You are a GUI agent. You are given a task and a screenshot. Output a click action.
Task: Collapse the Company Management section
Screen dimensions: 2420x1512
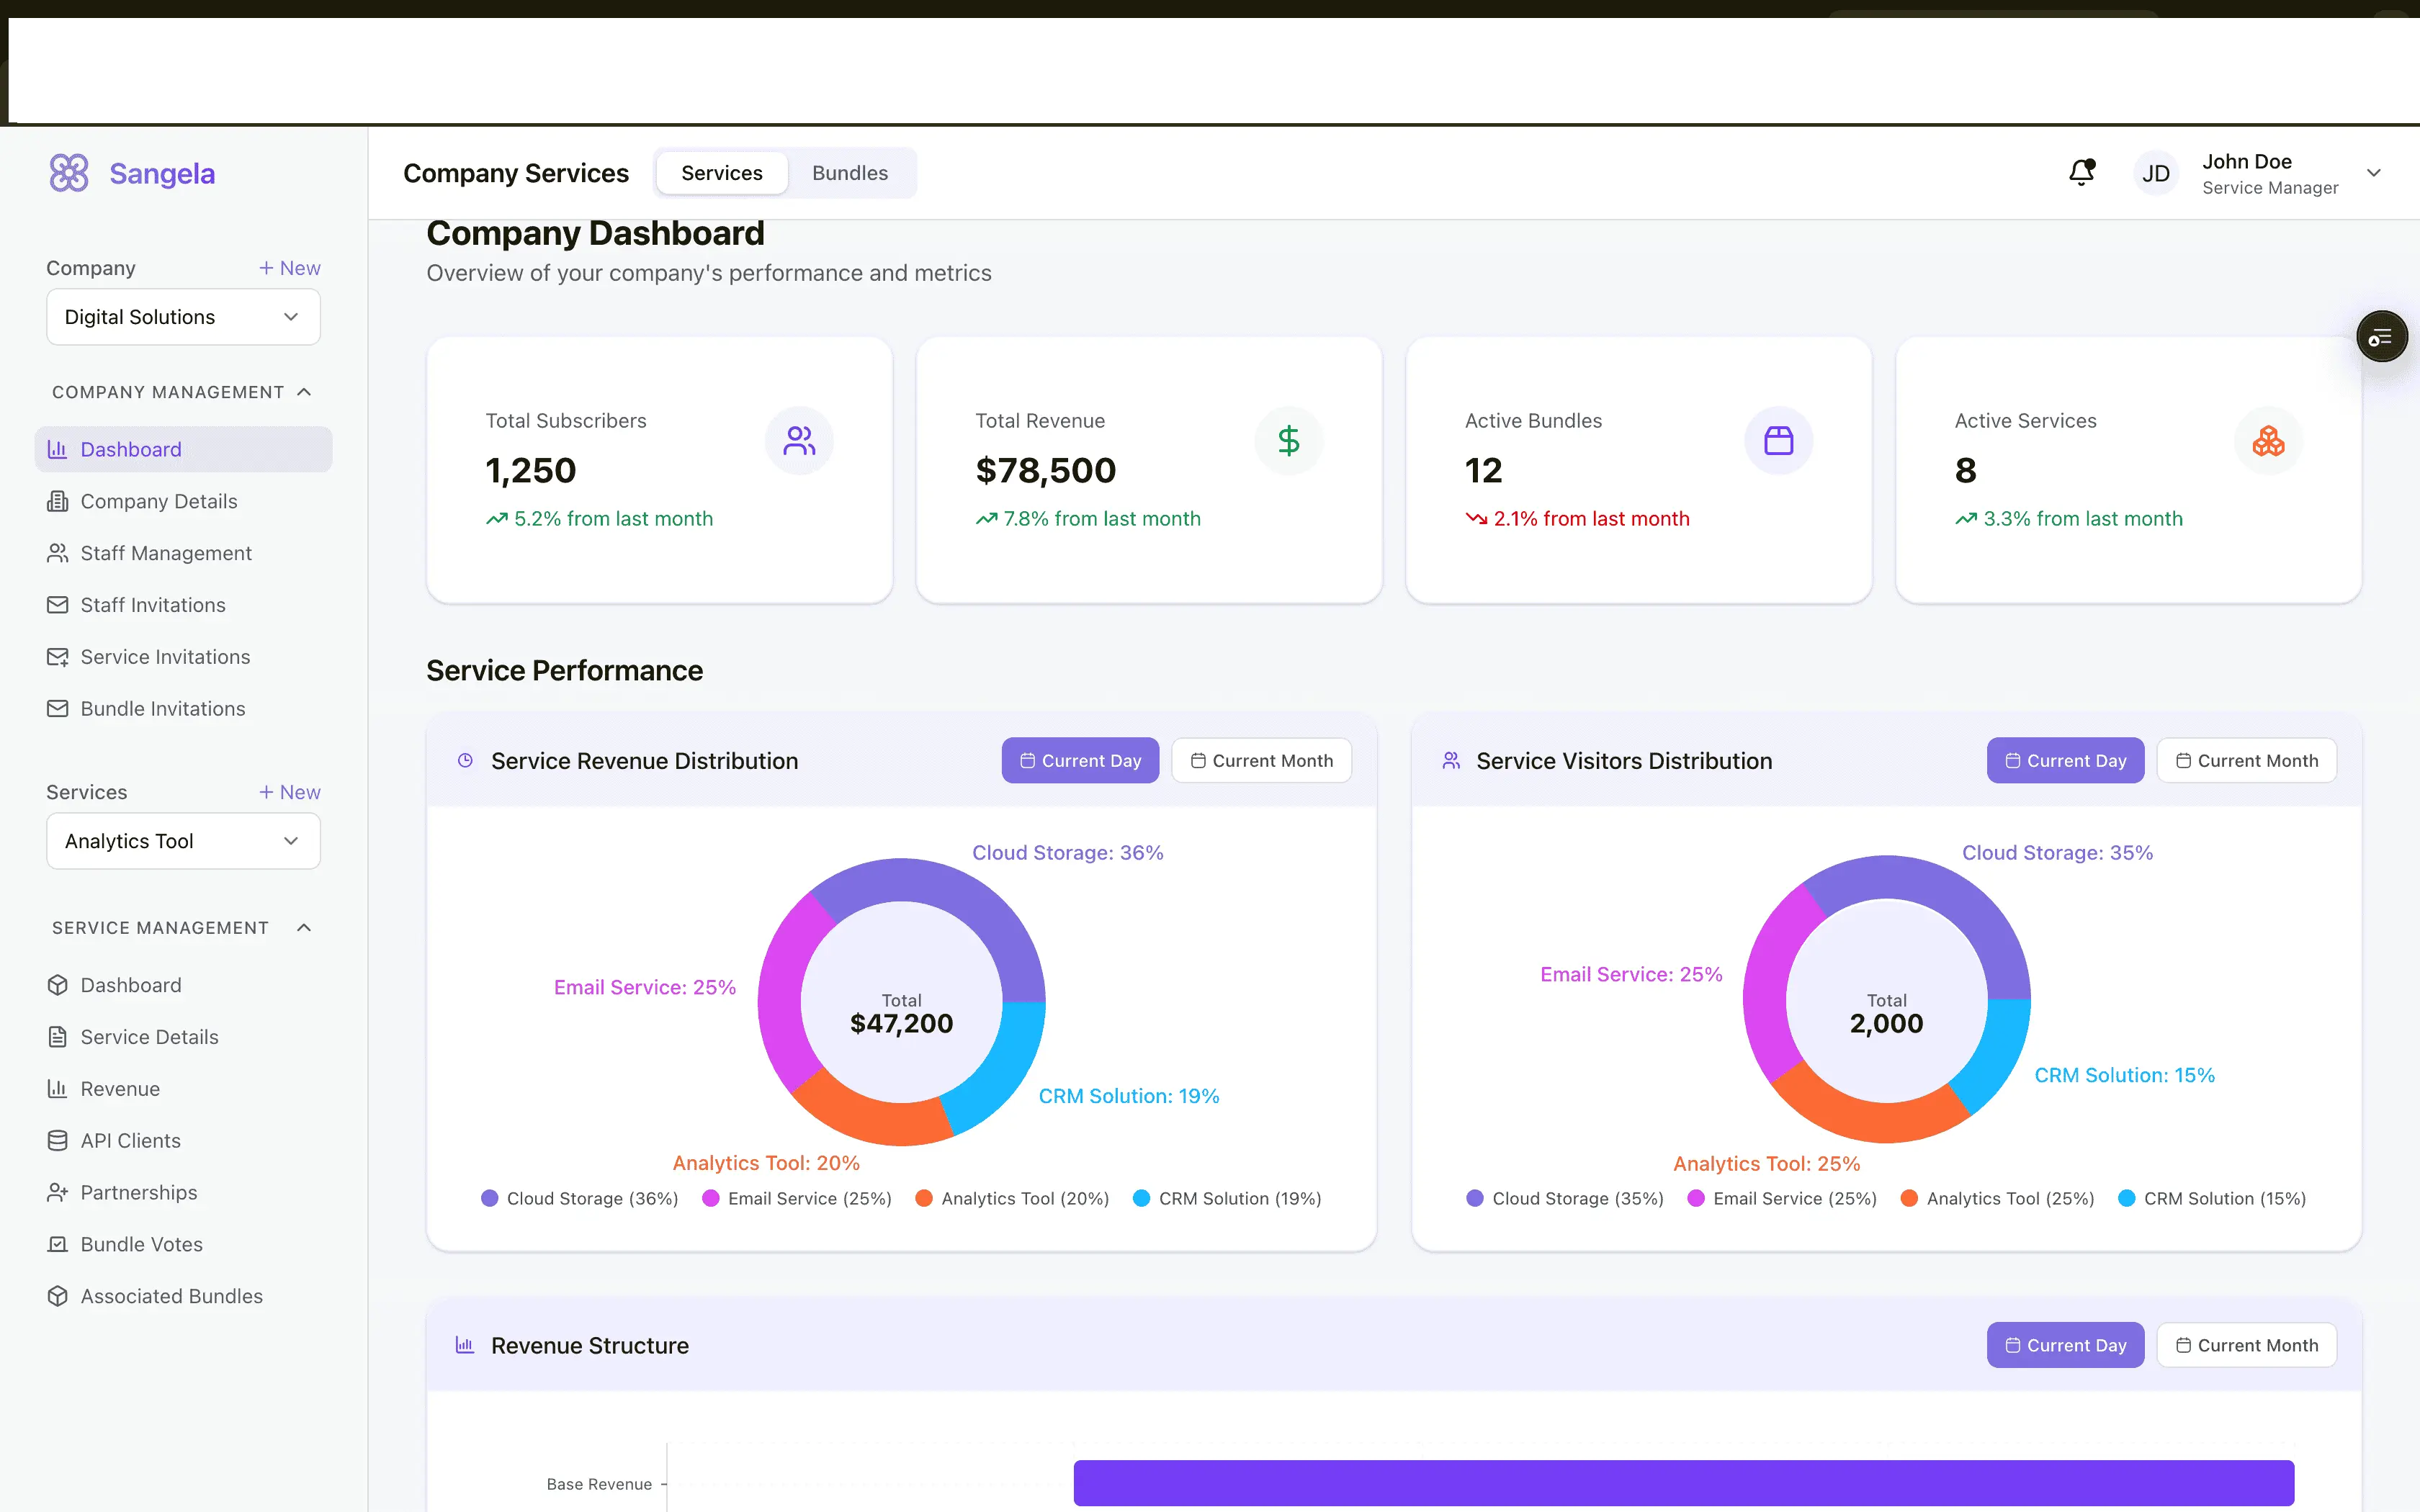click(x=304, y=392)
